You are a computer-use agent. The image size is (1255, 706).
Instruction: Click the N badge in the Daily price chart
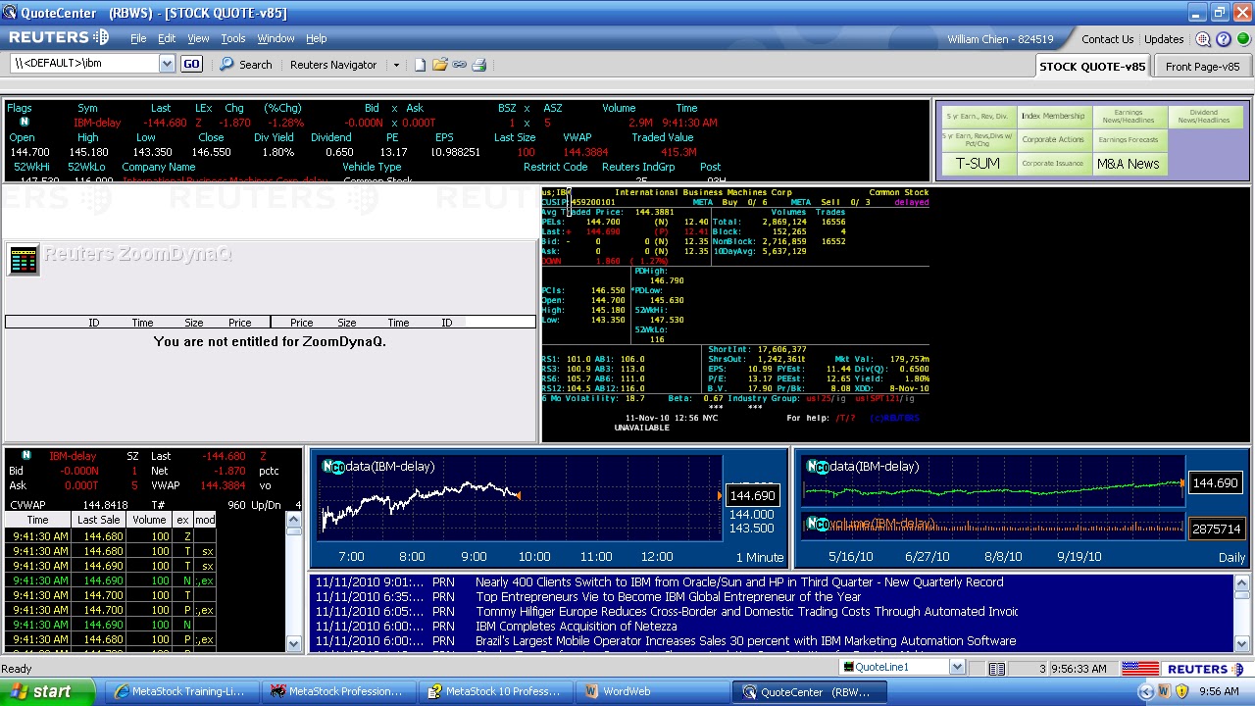click(812, 467)
